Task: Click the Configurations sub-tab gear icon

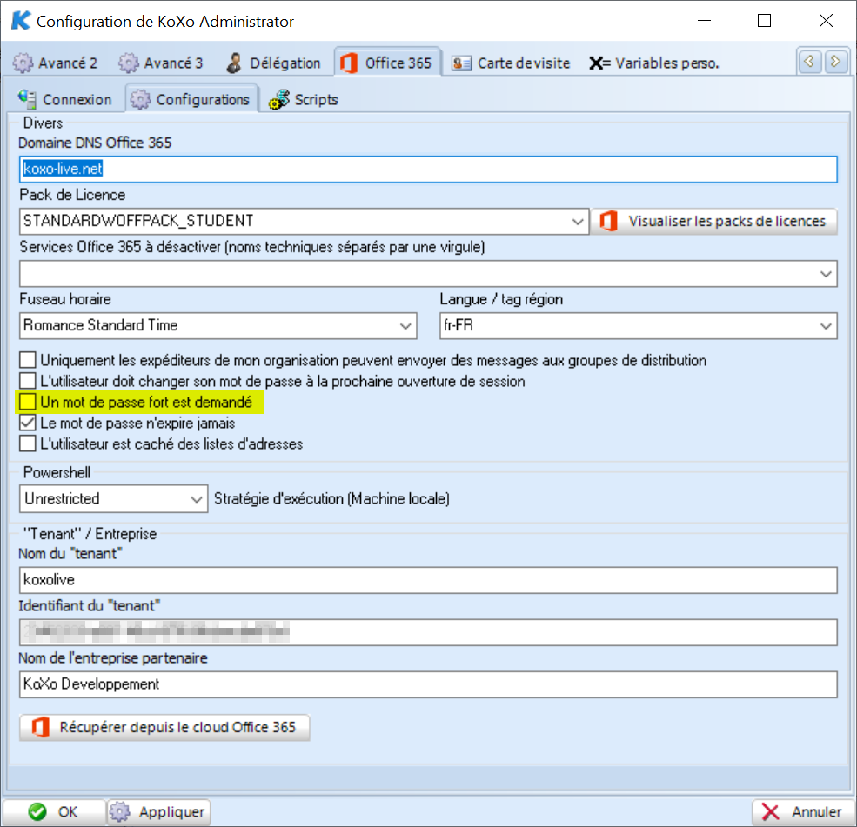Action: (140, 99)
